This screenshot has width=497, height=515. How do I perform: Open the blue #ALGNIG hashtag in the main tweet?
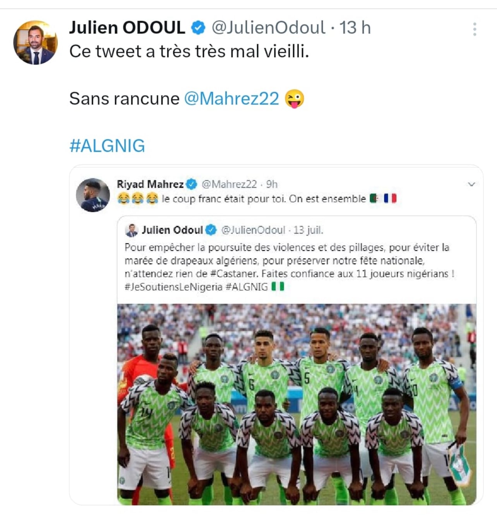point(107,146)
